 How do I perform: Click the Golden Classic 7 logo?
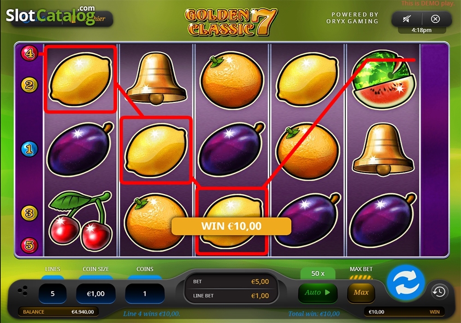(231, 22)
